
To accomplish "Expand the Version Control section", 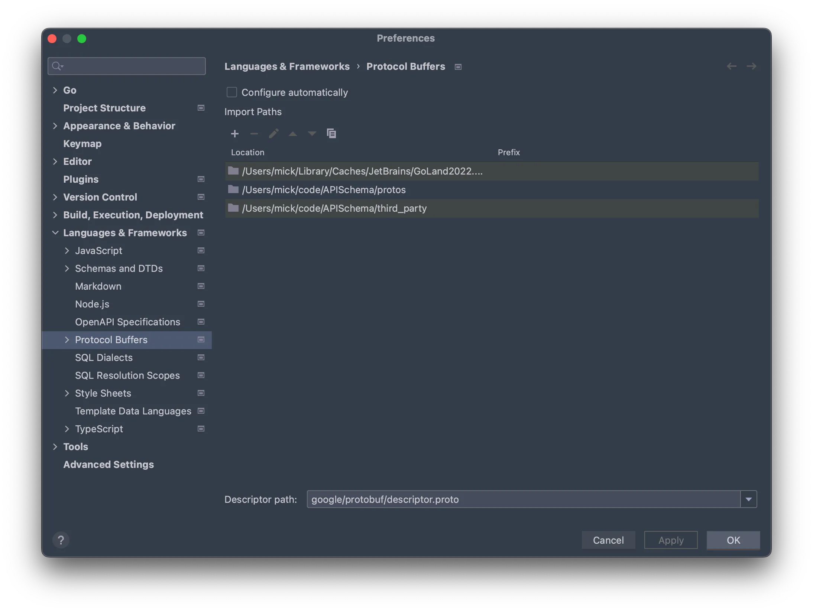I will tap(55, 197).
